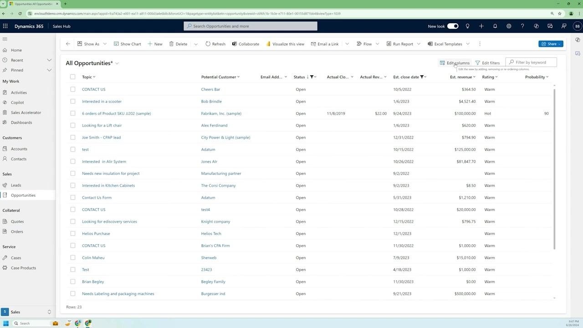The height and width of the screenshot is (328, 583).
Task: Go to Accounts in the sidebar
Action: pyautogui.click(x=19, y=149)
